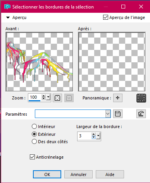This screenshot has width=150, height=183.
Task: Open help with the Aide button
Action: (x=110, y=174)
